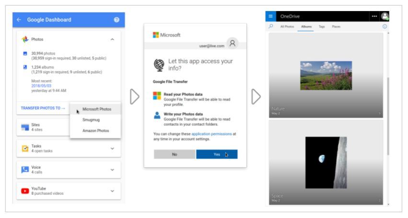The image size is (408, 218).
Task: Open OneDrive more options ellipsis
Action: (x=374, y=16)
